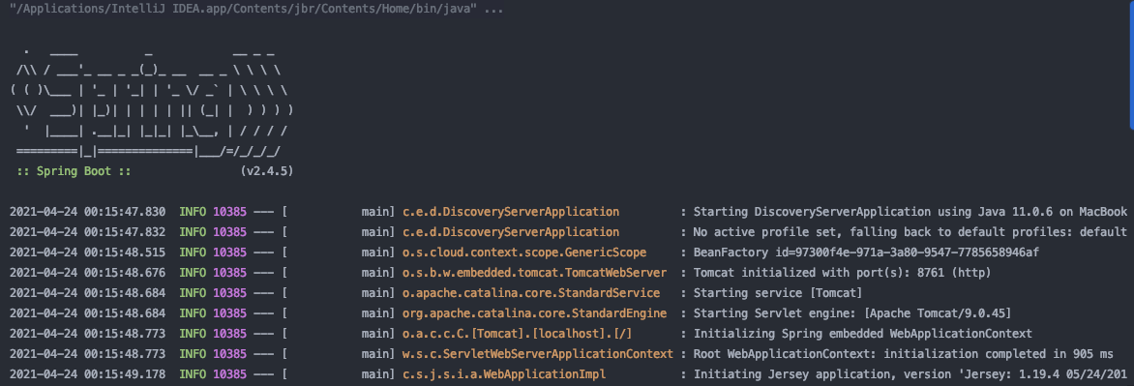Click 'Starting DiscoveryServerApplication using Java 11.0.6' message
The height and width of the screenshot is (386, 1134).
tap(910, 212)
